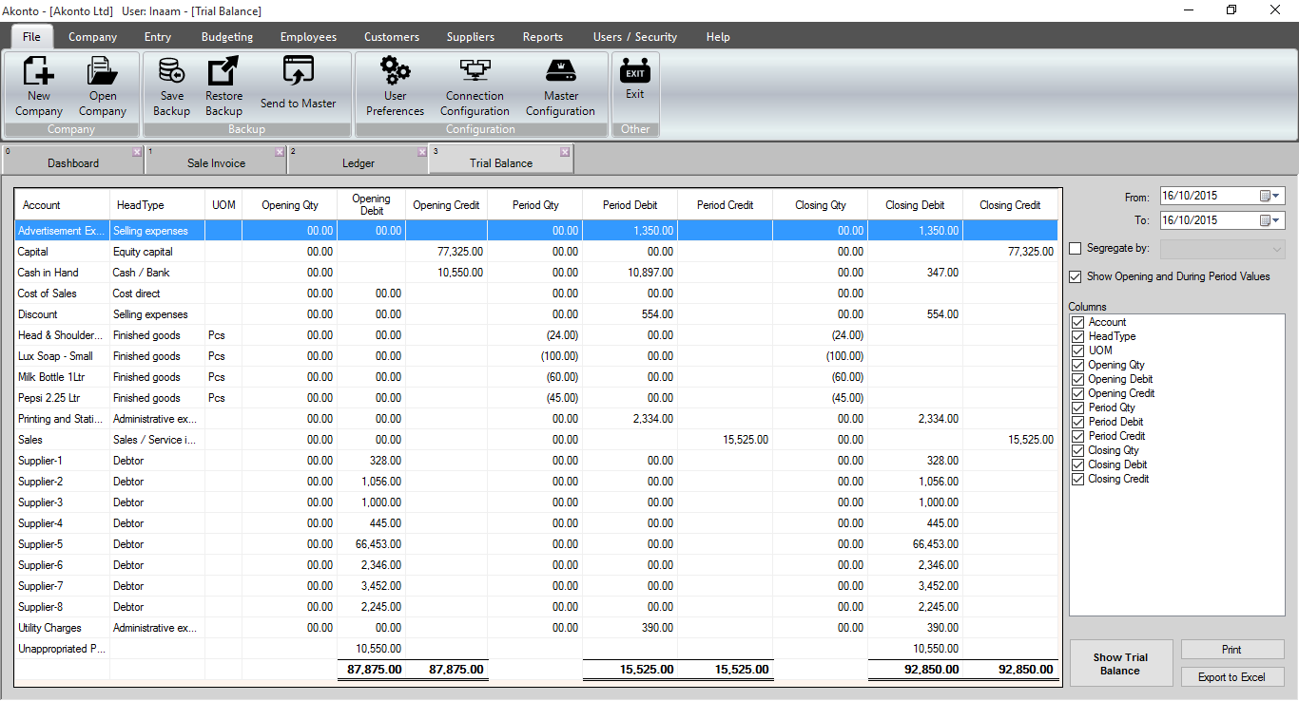Screen dimensions: 1299x701
Task: Open the Users / Security ribbon tab
Action: click(x=635, y=37)
